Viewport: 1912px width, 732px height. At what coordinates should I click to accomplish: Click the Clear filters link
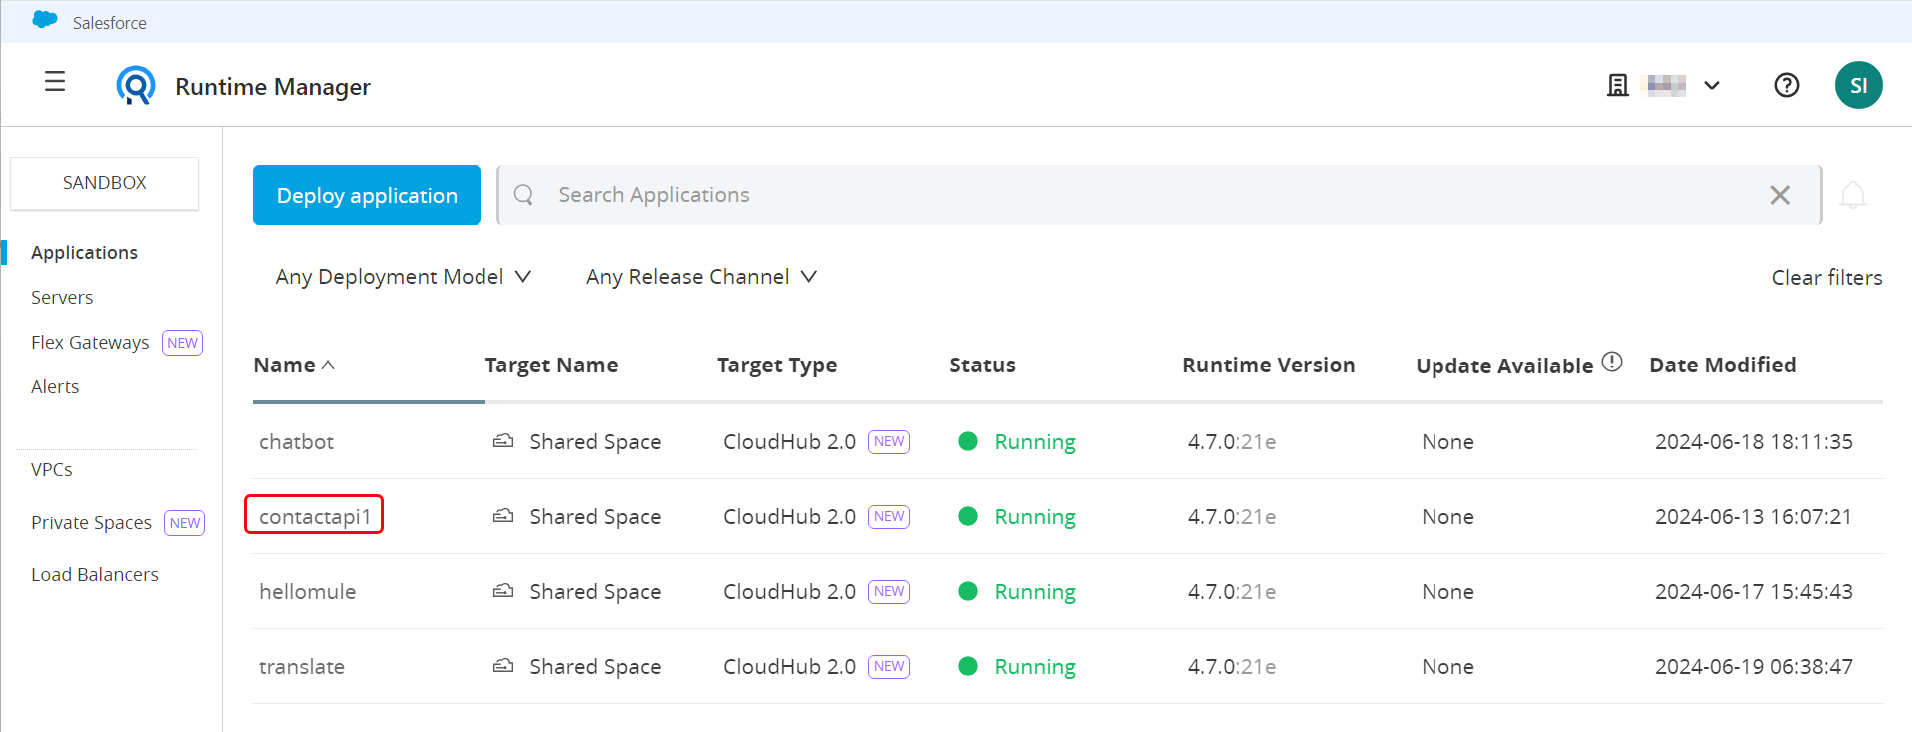pos(1826,278)
